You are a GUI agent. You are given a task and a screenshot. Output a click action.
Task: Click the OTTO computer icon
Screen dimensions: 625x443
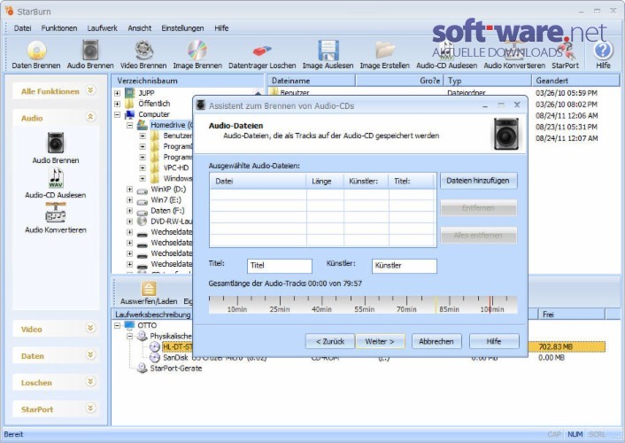(x=129, y=325)
